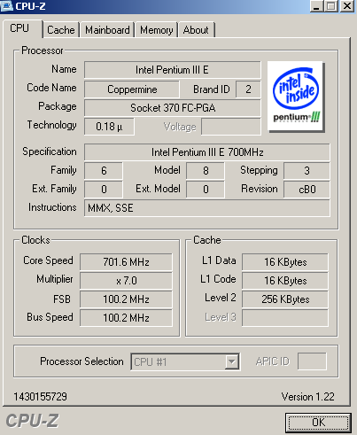This screenshot has height=435, width=357.
Task: Select the Memory tab
Action: (x=157, y=30)
